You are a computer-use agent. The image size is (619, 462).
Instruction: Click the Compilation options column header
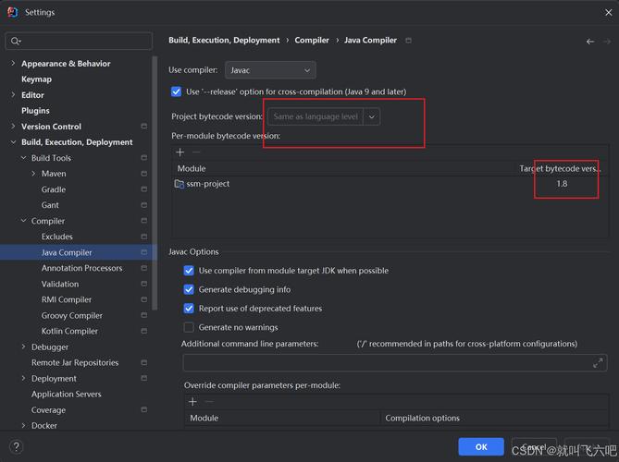(x=423, y=418)
